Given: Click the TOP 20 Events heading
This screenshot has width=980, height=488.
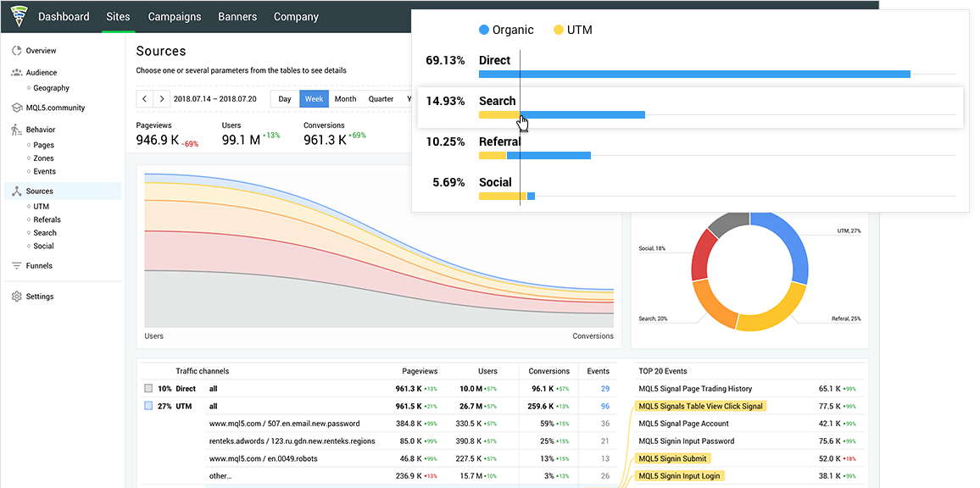Looking at the screenshot, I should point(663,371).
